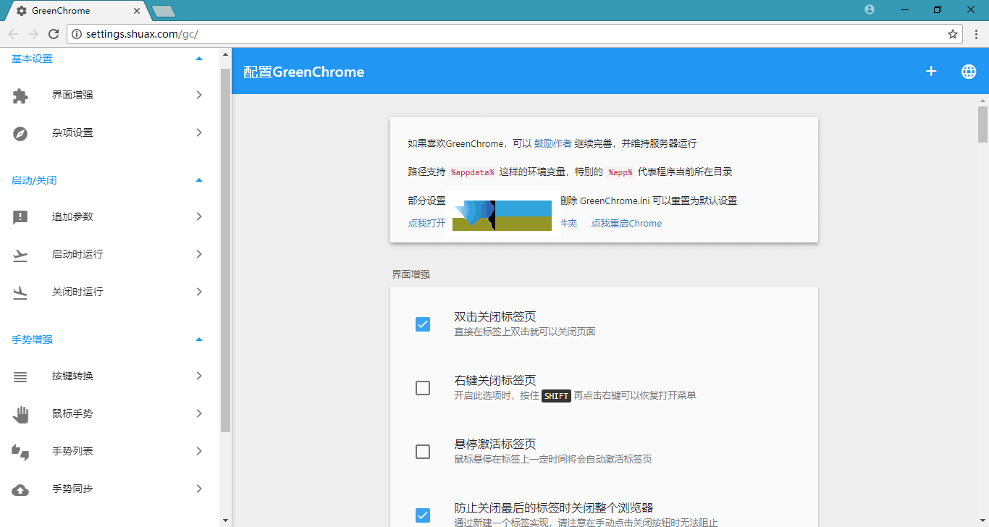
Task: Click the airplane takeoff icon beside 启动时运行
Action: [x=20, y=255]
